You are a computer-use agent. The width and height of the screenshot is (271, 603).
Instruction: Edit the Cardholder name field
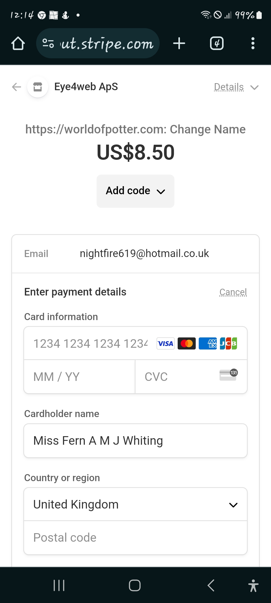[135, 441]
